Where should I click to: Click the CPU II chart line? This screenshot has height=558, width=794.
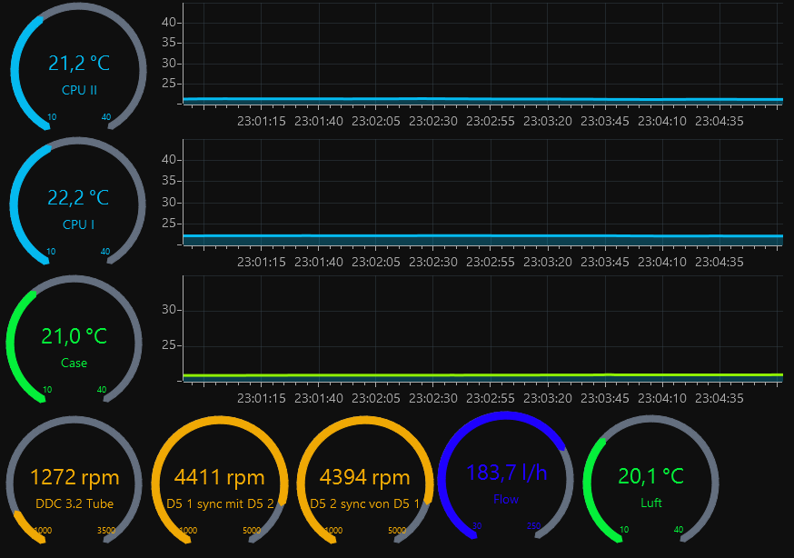coord(482,99)
